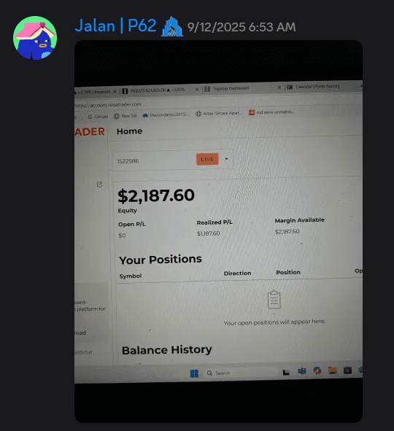
Task: Click the Task View icon on the taskbar
Action: coord(286,372)
